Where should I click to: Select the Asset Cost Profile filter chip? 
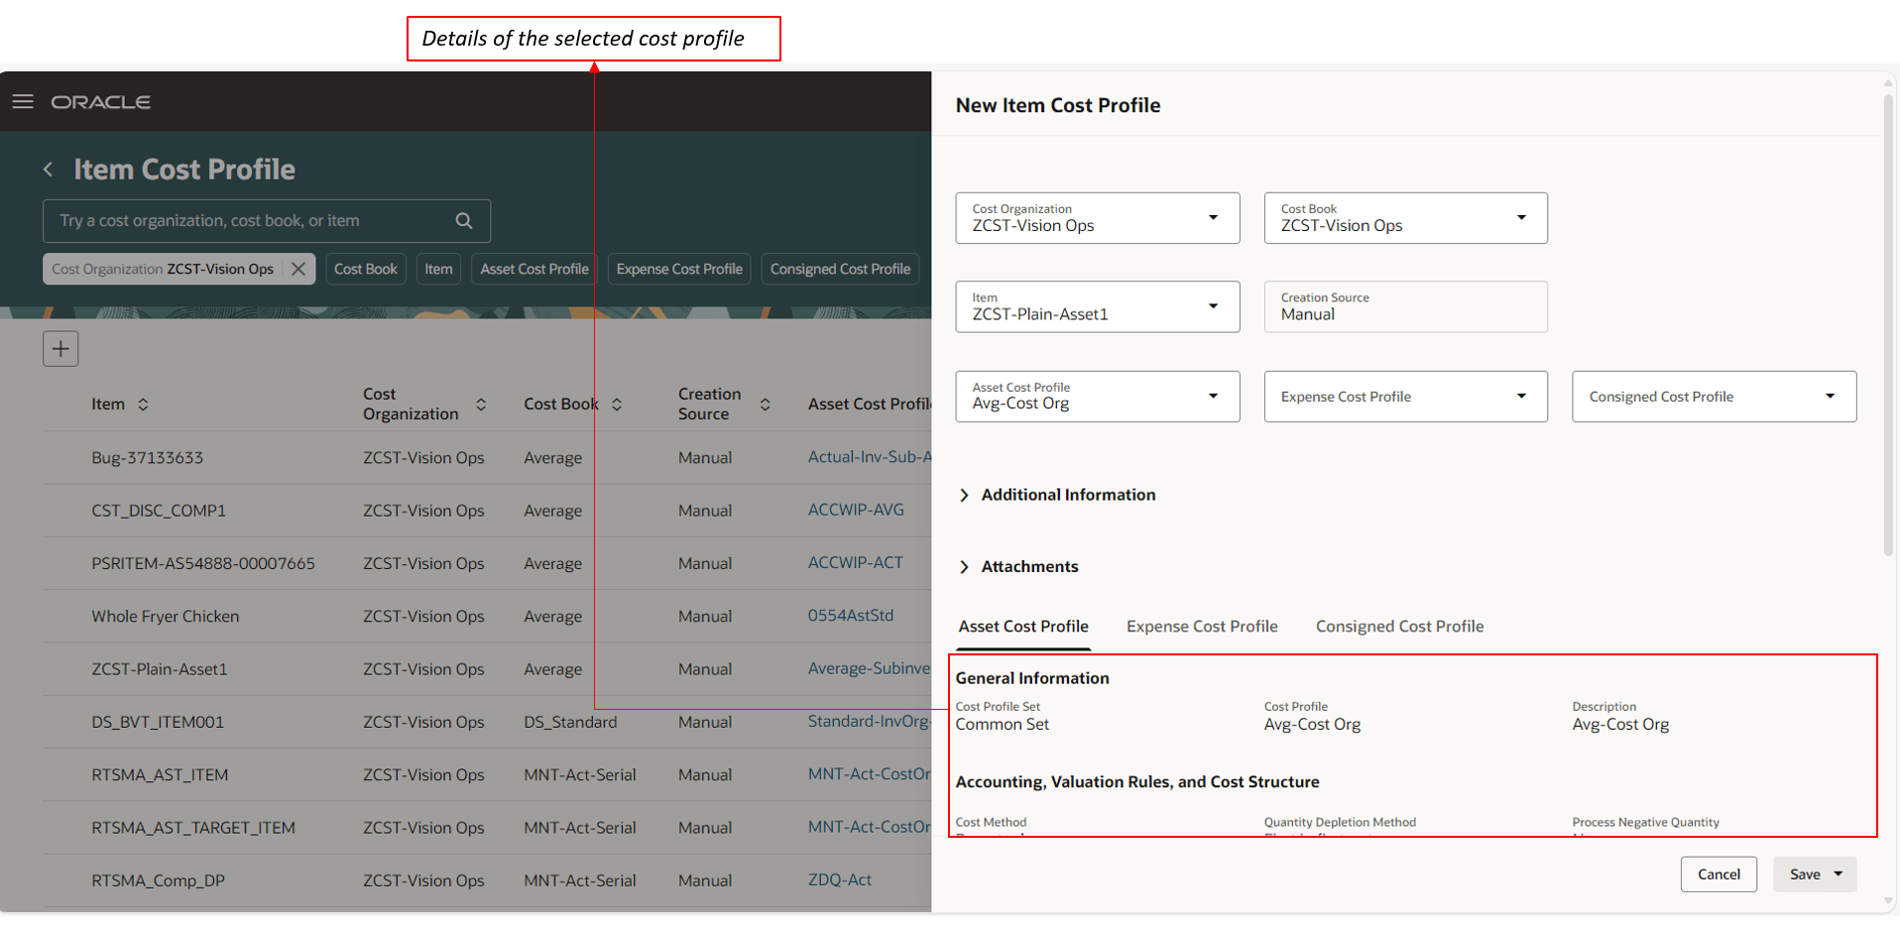[534, 269]
